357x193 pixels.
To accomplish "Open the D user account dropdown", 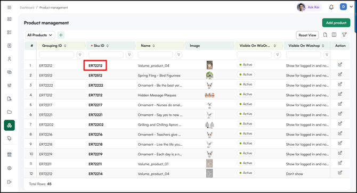I will [346, 7].
